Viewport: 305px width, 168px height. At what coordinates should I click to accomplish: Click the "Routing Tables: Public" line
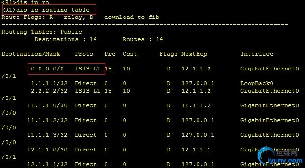tap(42, 32)
